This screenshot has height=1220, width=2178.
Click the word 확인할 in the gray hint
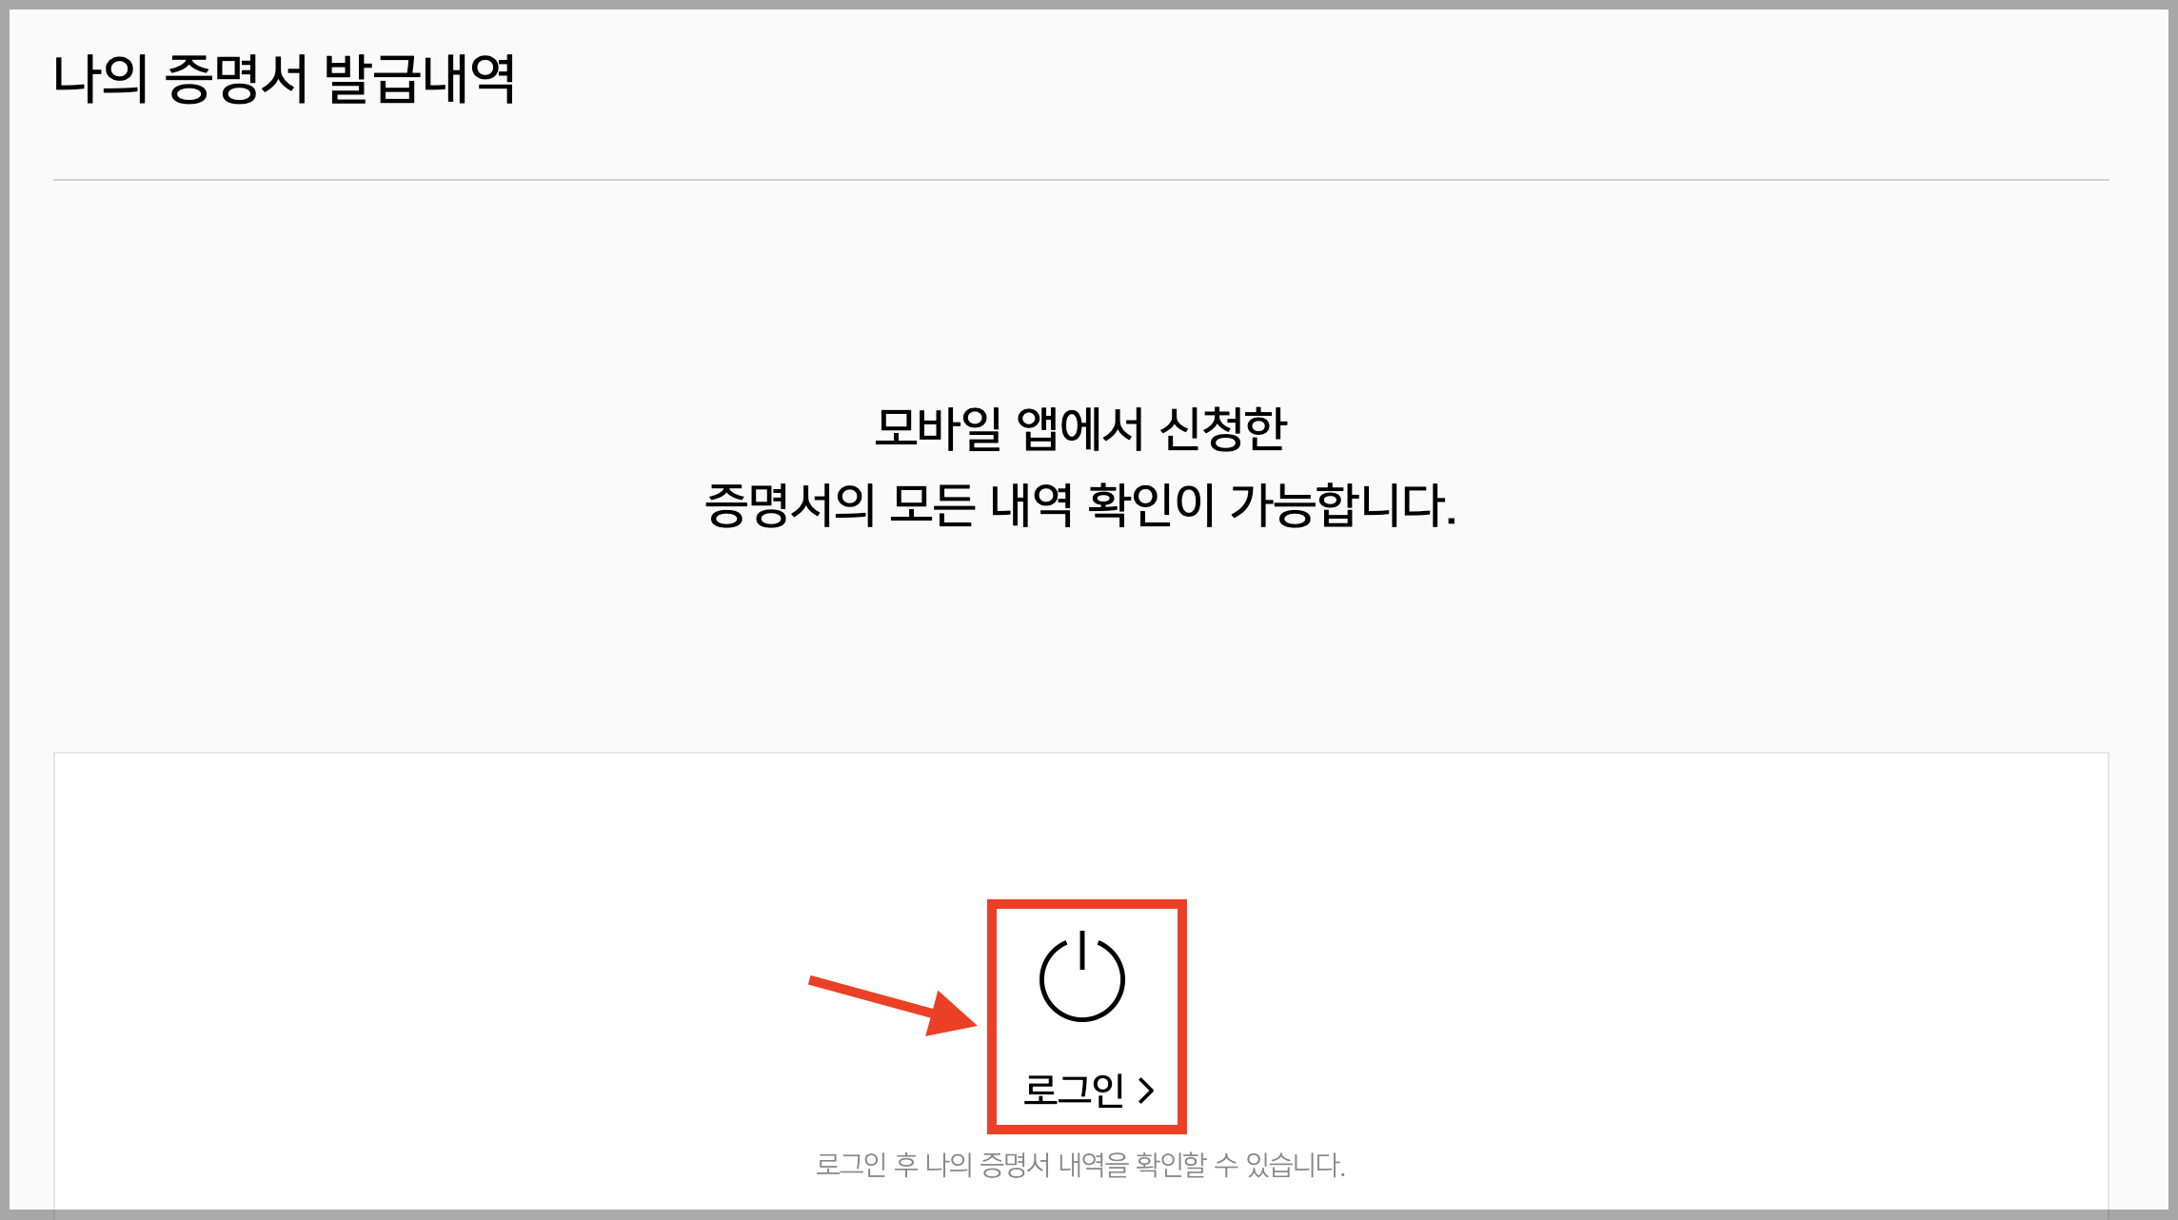click(1172, 1165)
